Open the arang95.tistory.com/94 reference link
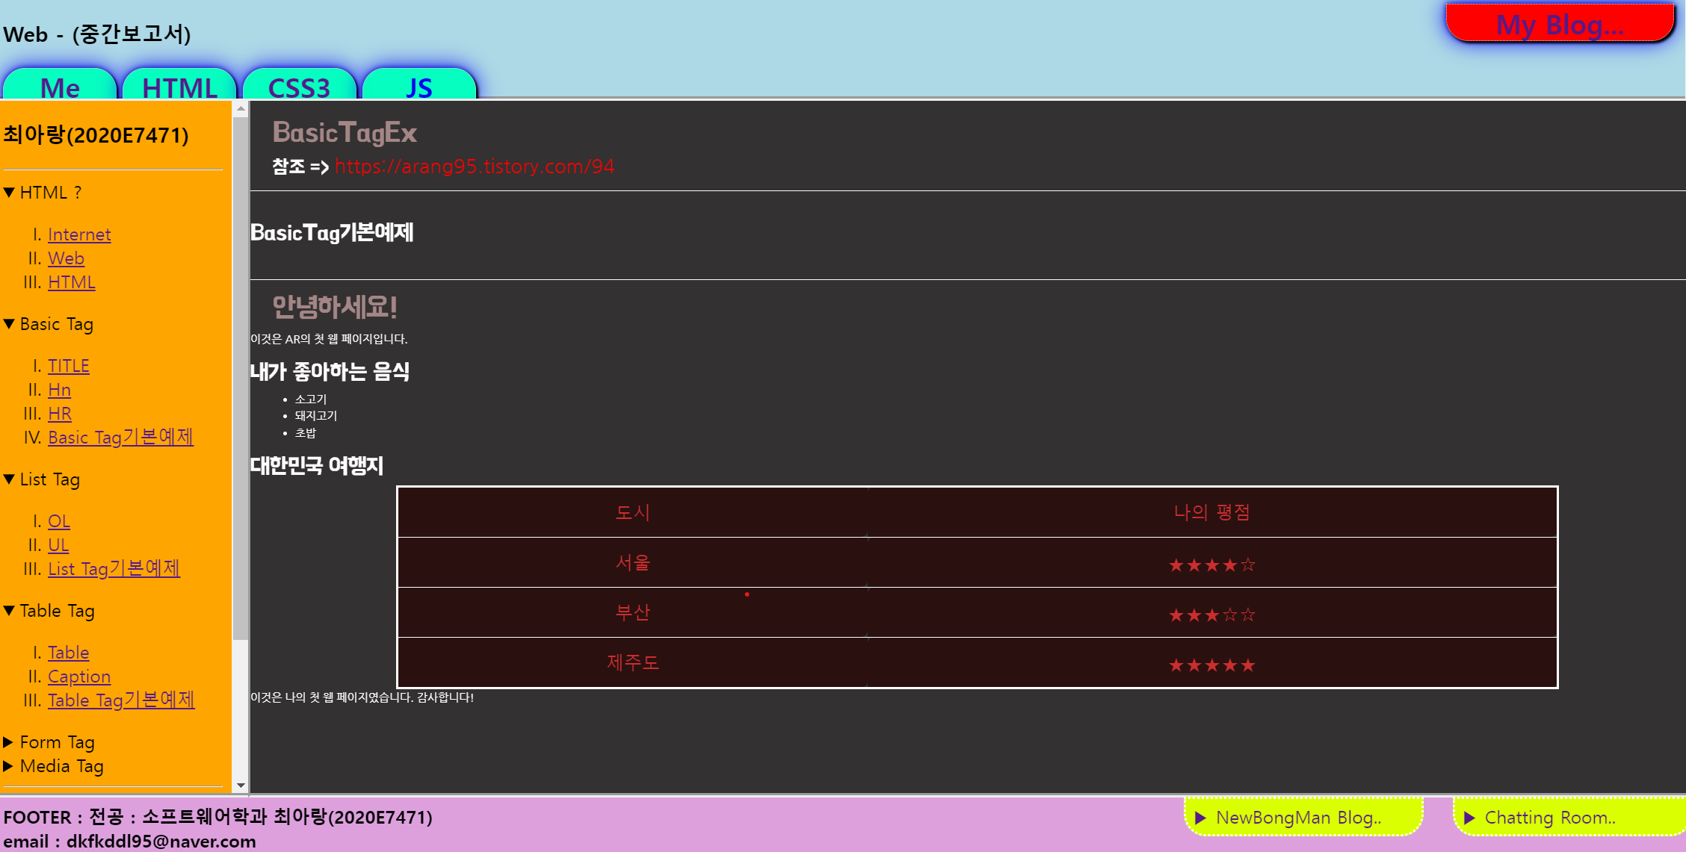Viewport: 1686px width, 852px height. [x=475, y=166]
